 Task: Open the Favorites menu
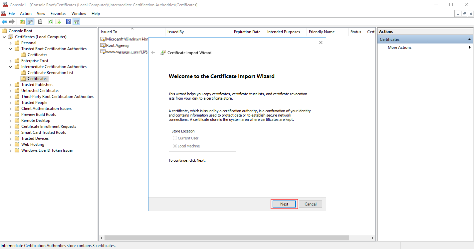point(58,13)
